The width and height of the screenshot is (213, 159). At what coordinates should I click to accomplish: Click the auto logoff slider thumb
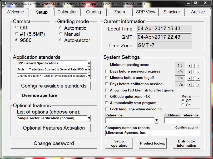pos(195,78)
